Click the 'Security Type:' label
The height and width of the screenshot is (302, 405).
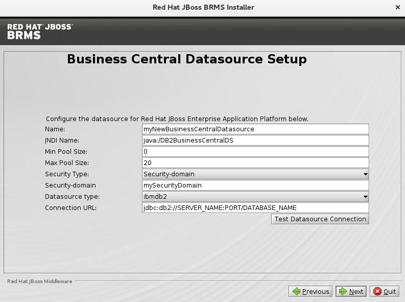point(67,174)
